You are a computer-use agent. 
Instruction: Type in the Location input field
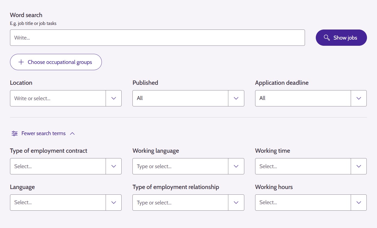(58, 98)
